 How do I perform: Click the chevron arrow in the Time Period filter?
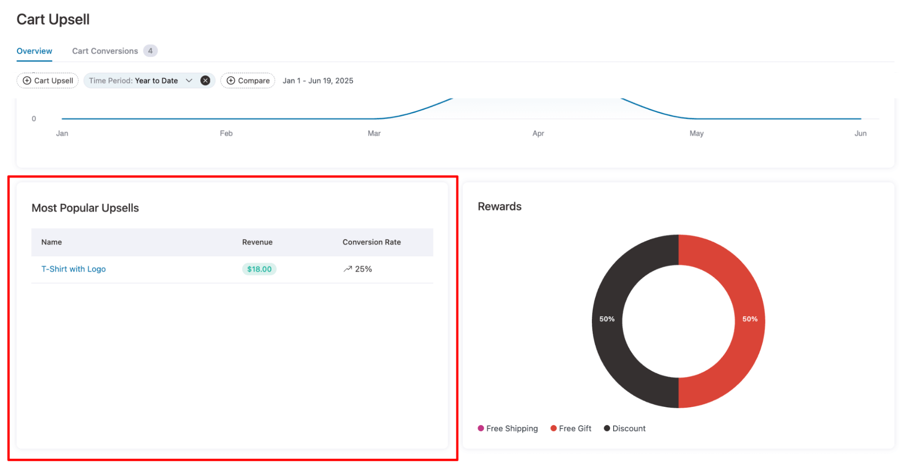(189, 80)
